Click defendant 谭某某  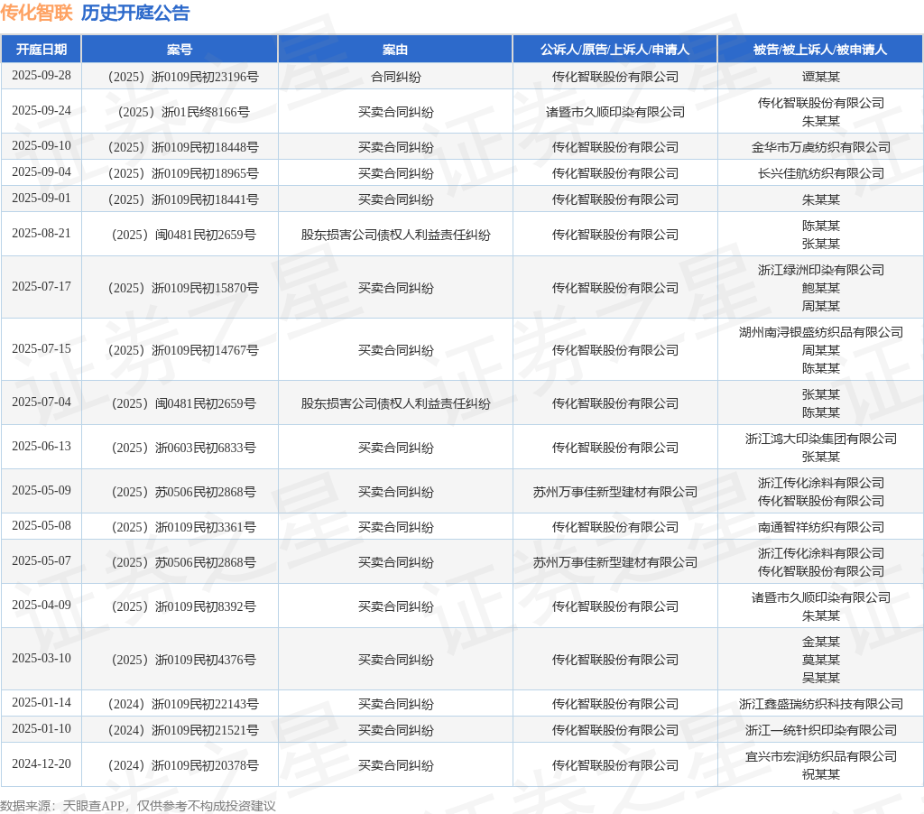[x=820, y=77]
